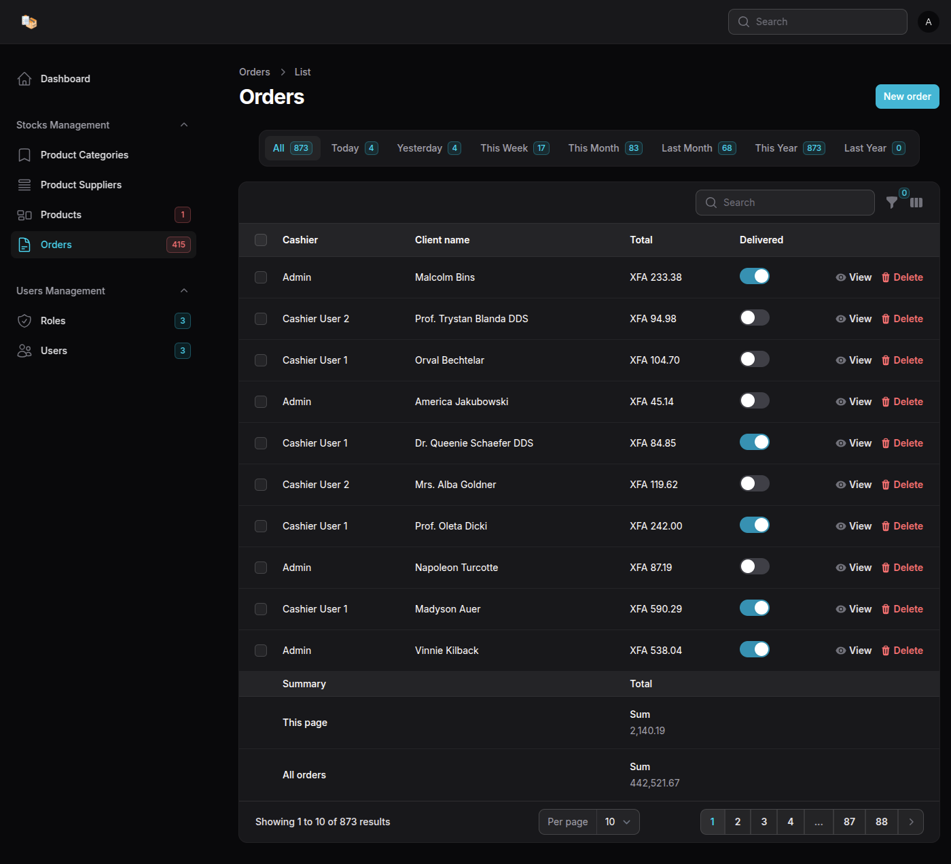
Task: Open the user avatar menu
Action: (928, 22)
